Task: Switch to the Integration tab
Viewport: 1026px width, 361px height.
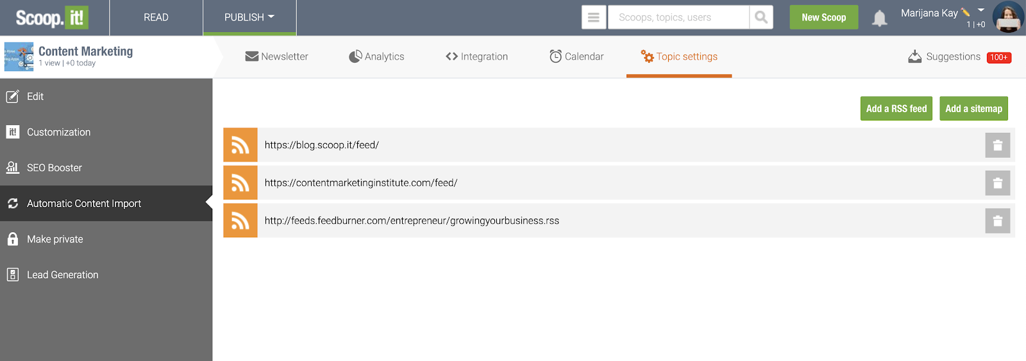Action: (476, 56)
